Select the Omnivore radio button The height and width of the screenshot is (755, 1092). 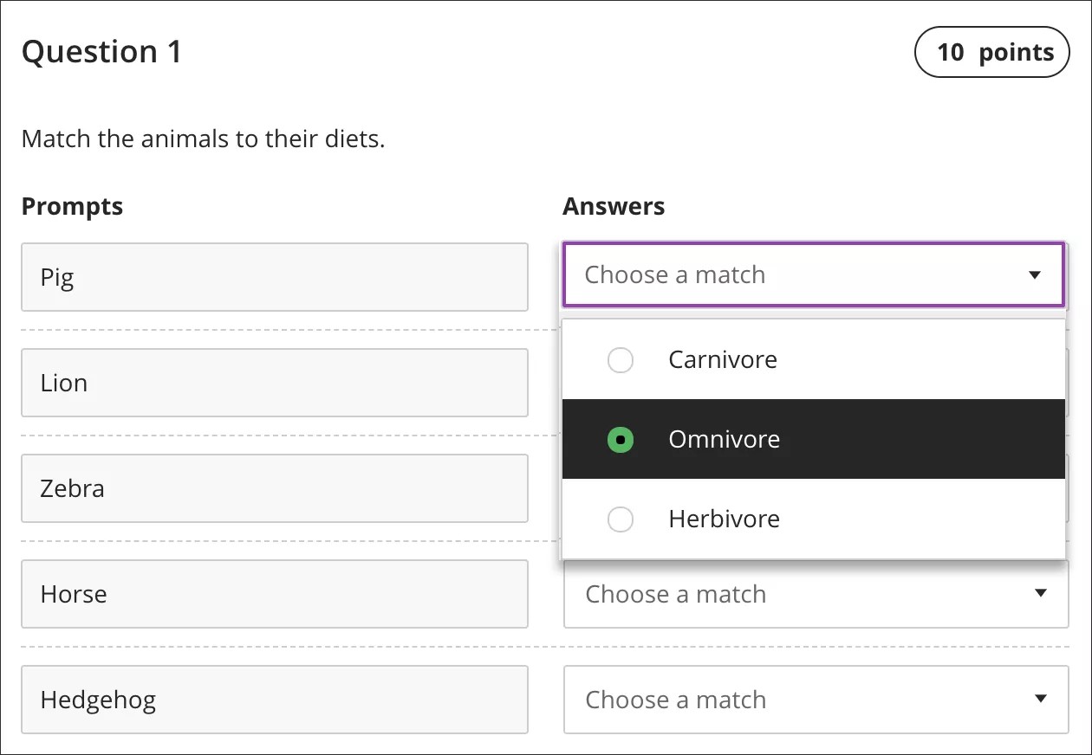click(x=621, y=439)
